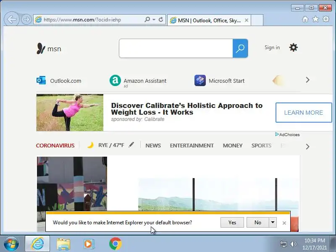
Task: Dismiss the default browser notification bar
Action: pyautogui.click(x=284, y=223)
